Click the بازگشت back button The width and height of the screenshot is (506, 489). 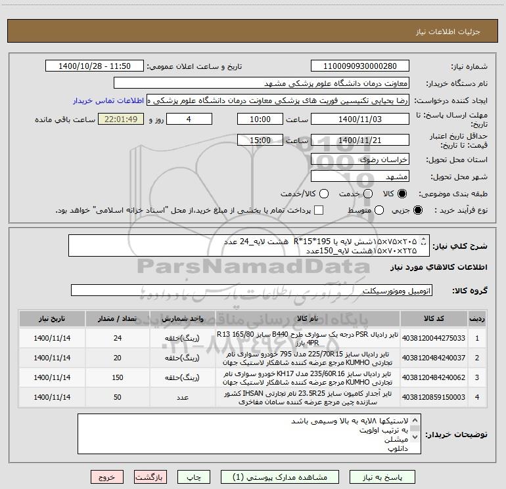coord(150,477)
